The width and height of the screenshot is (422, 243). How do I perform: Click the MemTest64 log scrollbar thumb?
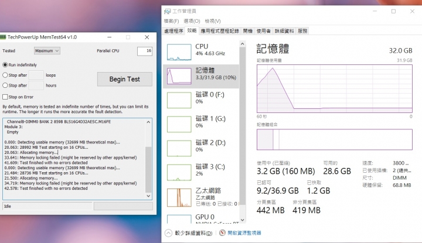[148, 169]
